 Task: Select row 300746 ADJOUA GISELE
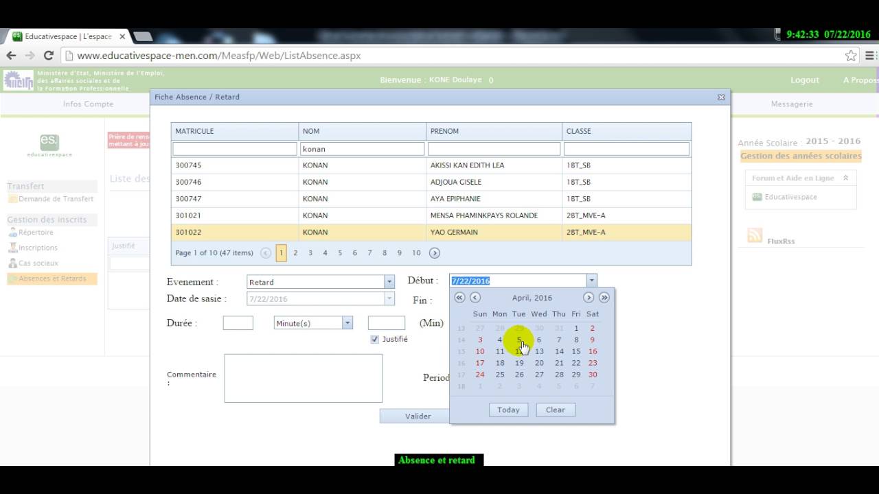tap(431, 182)
